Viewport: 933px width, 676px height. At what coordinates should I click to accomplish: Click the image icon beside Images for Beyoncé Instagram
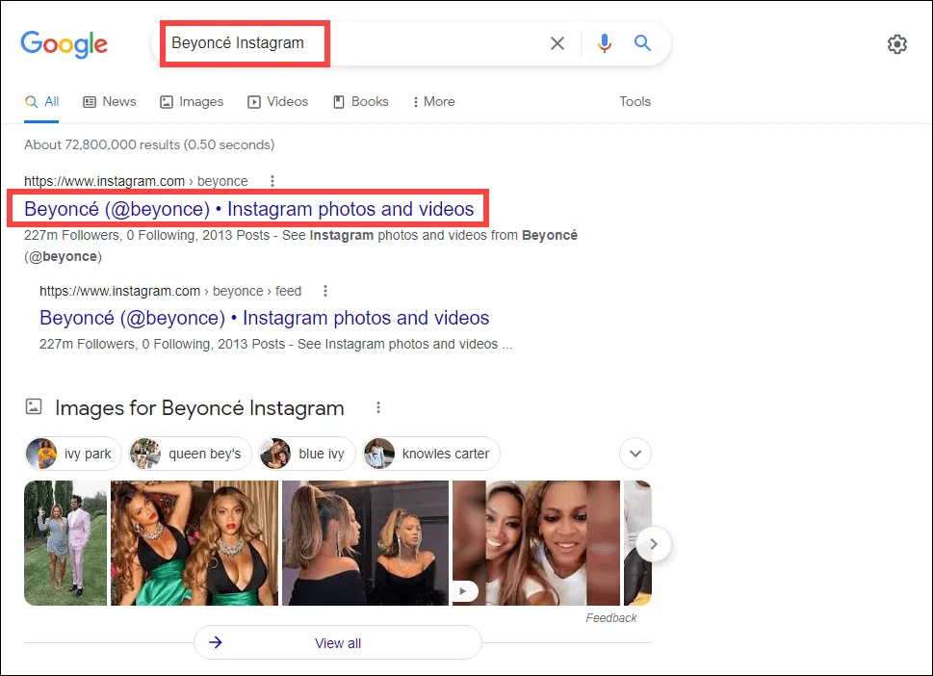pyautogui.click(x=34, y=407)
